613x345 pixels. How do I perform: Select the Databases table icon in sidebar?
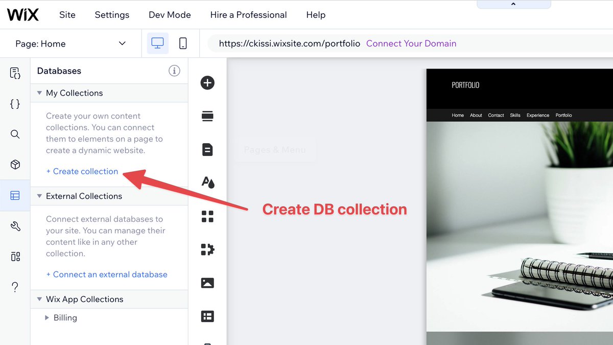click(15, 195)
